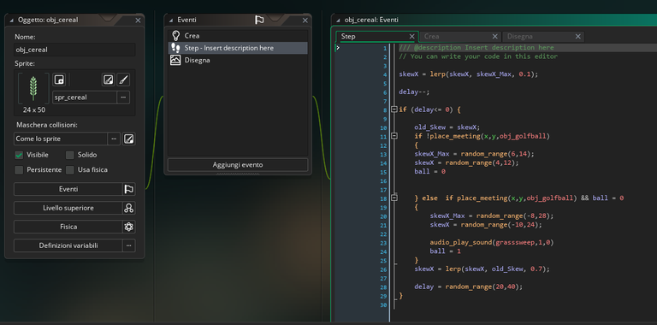The width and height of the screenshot is (657, 325).
Task: Click the flag icon beside Eventi button
Action: [x=128, y=189]
